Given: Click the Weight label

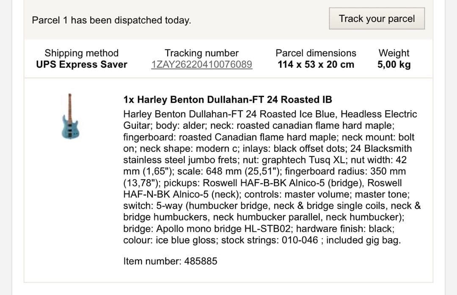Looking at the screenshot, I should point(394,53).
